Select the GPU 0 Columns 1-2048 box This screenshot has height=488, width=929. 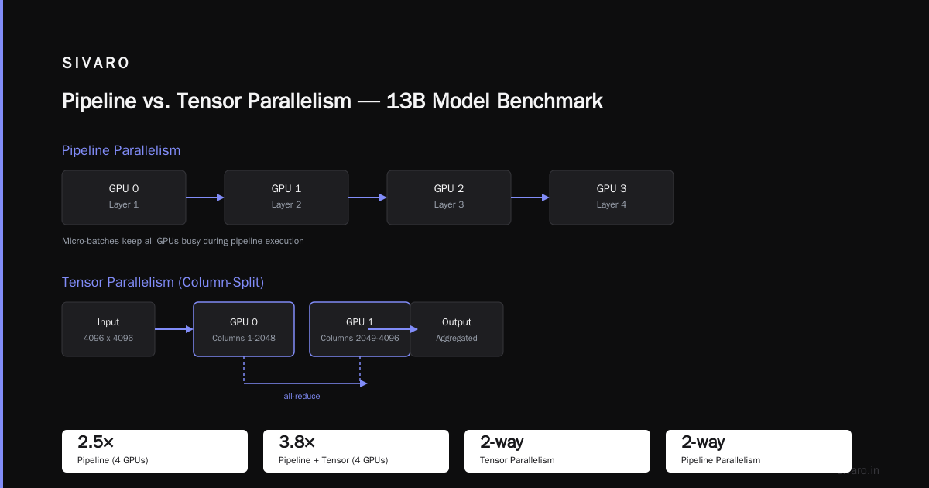click(244, 329)
